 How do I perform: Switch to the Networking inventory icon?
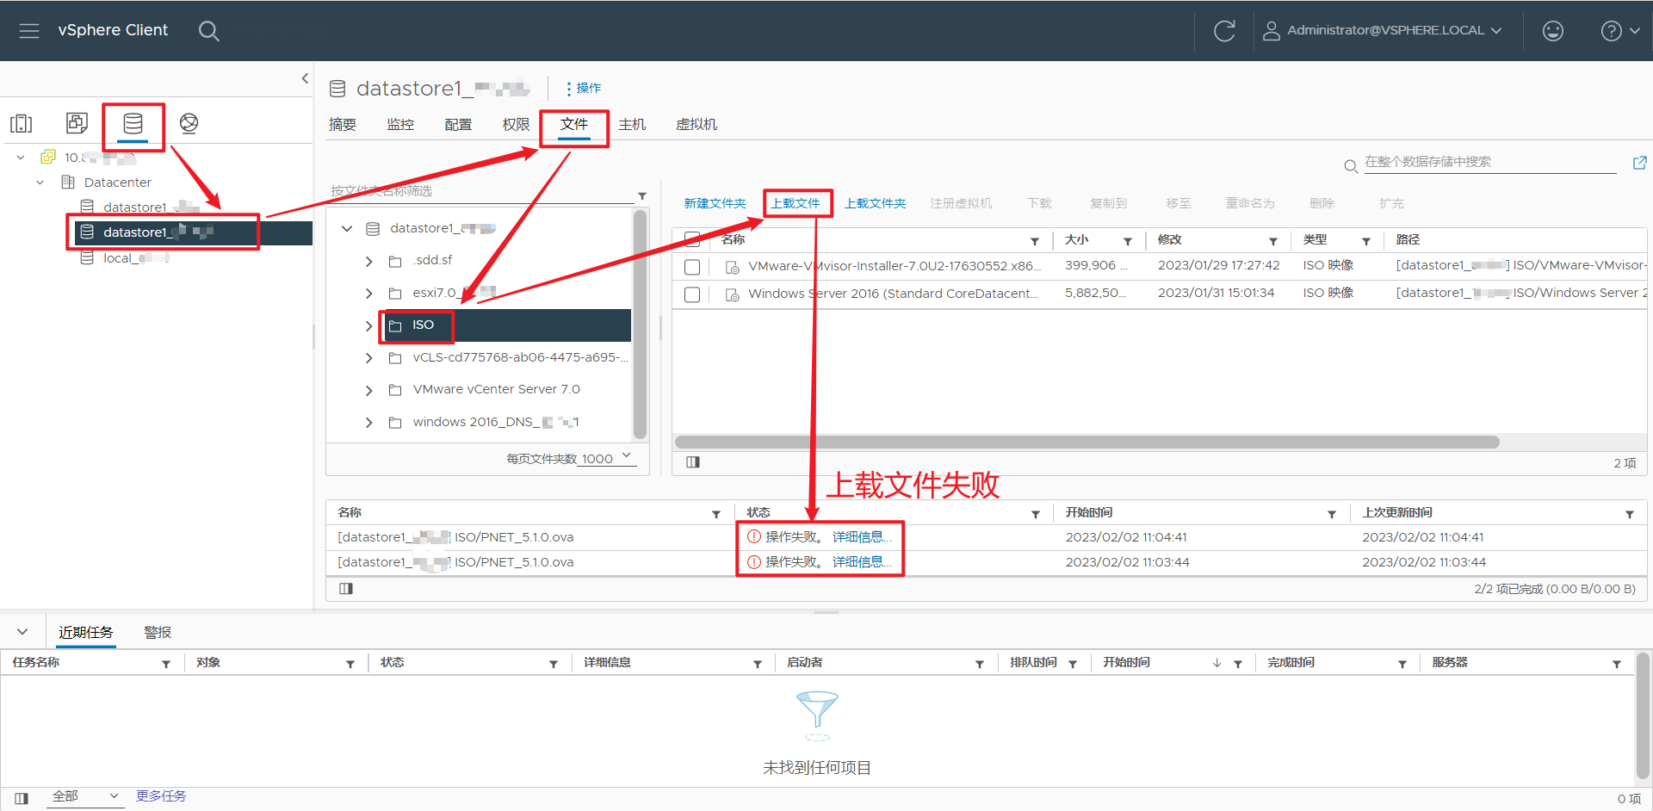click(x=189, y=123)
